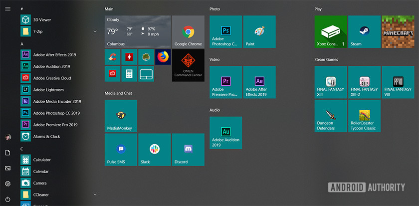Open the small Calculator tile
Screen dimensions: 419x206
[x=129, y=74]
